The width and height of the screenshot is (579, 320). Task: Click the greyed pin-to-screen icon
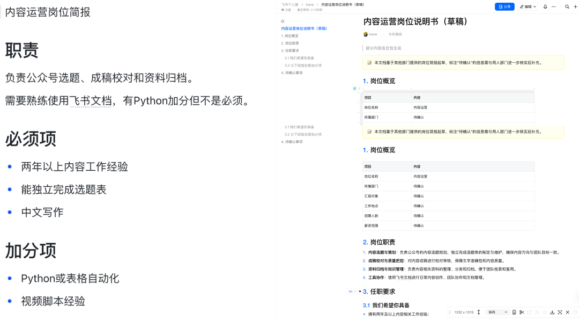pos(545,312)
